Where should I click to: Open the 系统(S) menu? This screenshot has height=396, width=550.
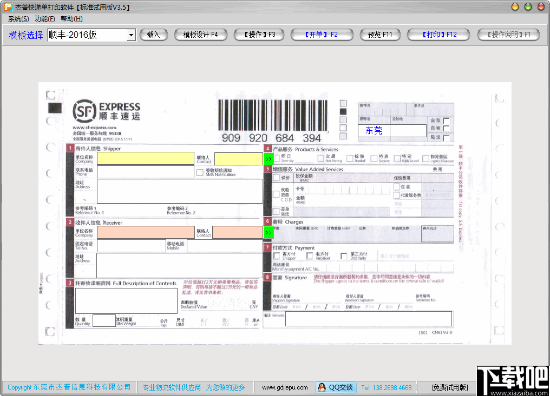[18, 19]
